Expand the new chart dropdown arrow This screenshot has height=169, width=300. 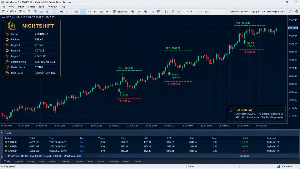(7, 12)
